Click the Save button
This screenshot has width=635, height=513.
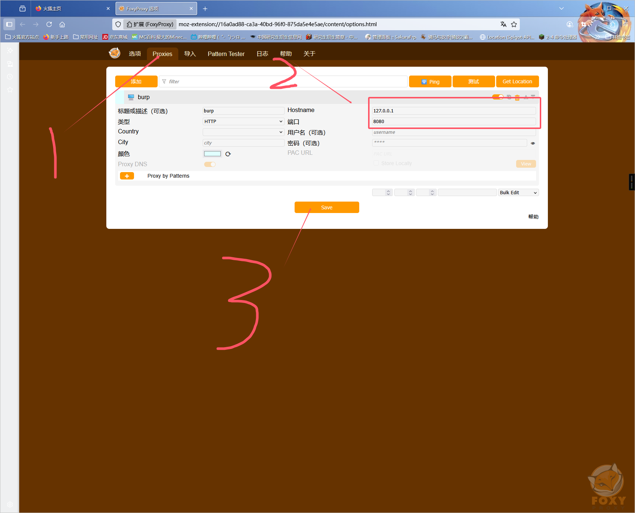(x=327, y=207)
